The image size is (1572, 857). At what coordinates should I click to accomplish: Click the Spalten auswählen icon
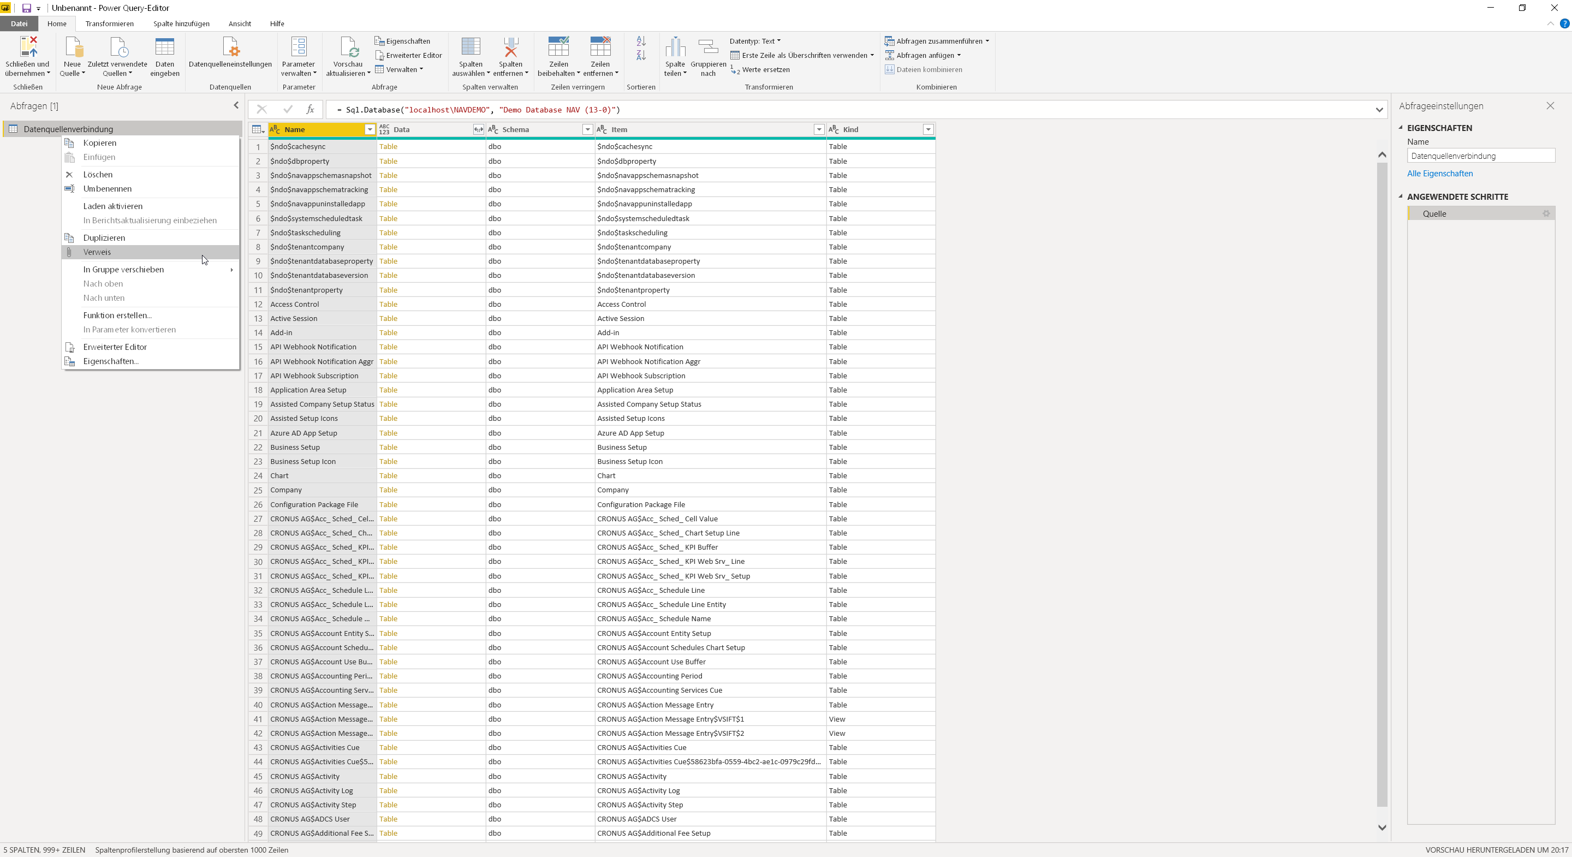(471, 47)
